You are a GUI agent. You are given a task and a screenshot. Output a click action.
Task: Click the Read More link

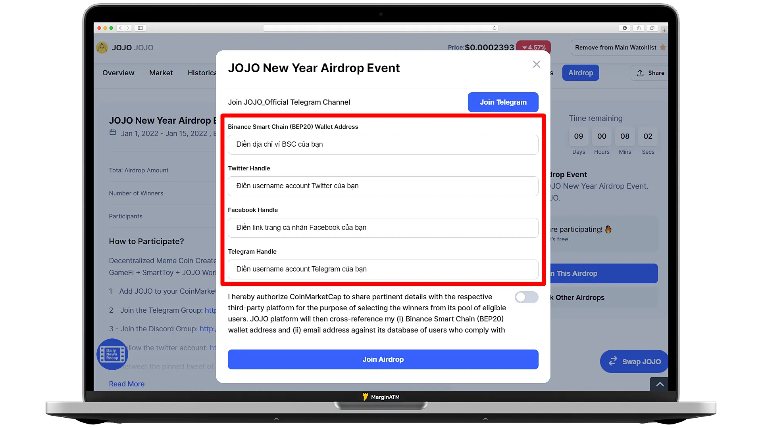point(127,384)
